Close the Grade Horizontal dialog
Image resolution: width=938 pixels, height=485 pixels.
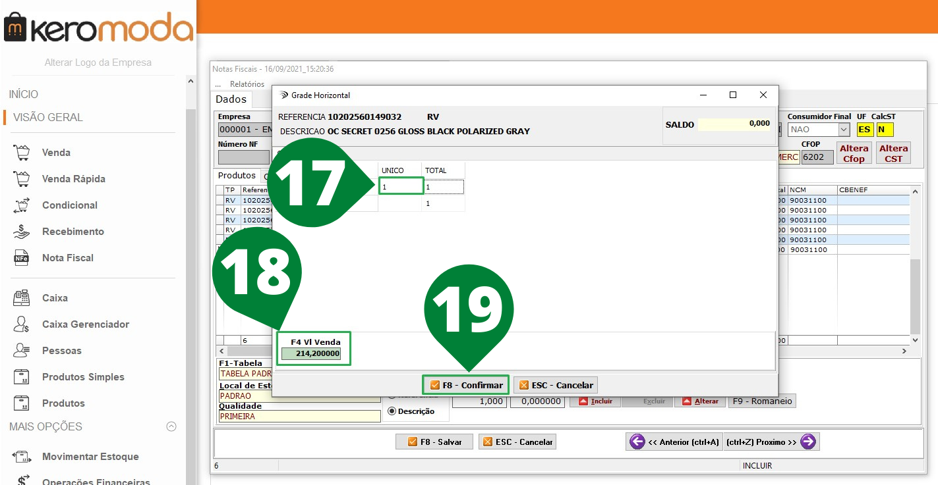click(x=763, y=95)
